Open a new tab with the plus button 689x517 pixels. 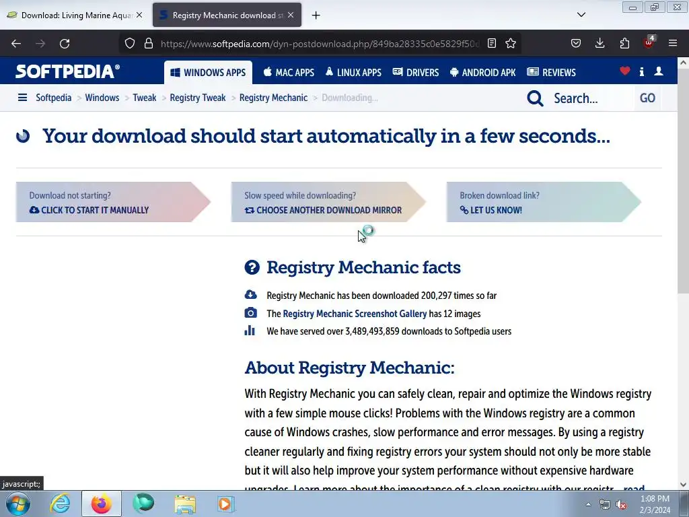point(316,15)
